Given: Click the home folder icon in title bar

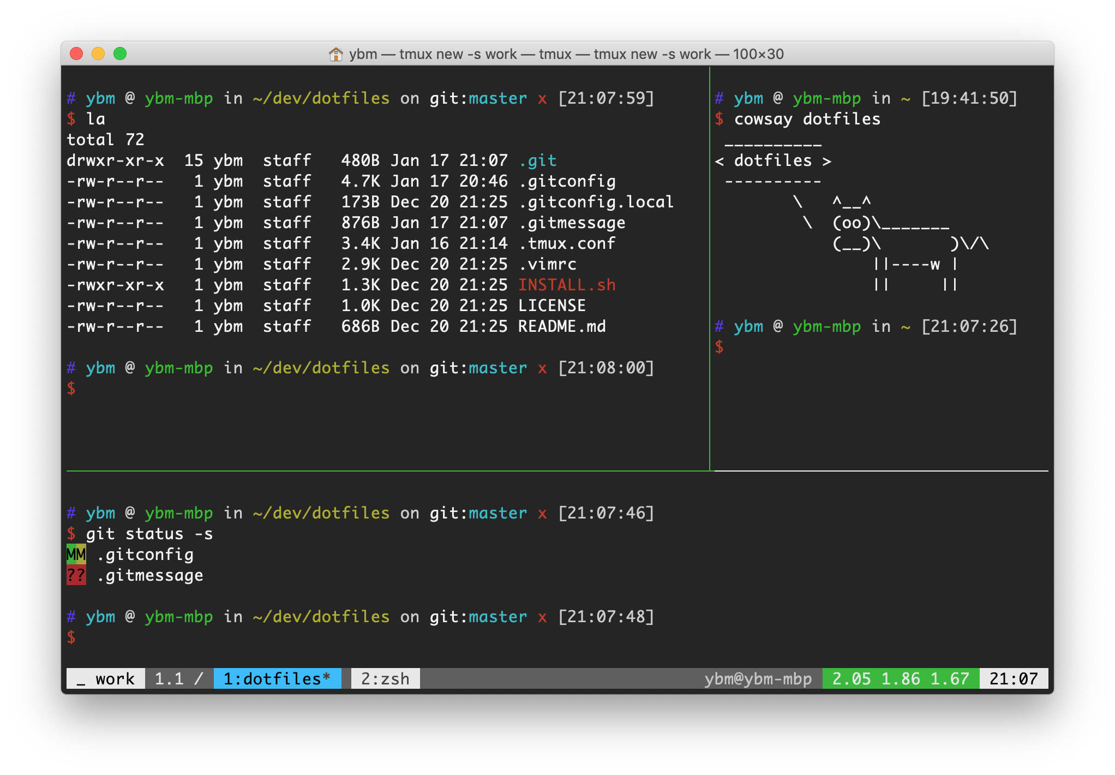Looking at the screenshot, I should tap(335, 54).
